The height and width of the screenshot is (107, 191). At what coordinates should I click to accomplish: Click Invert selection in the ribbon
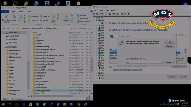(84, 21)
